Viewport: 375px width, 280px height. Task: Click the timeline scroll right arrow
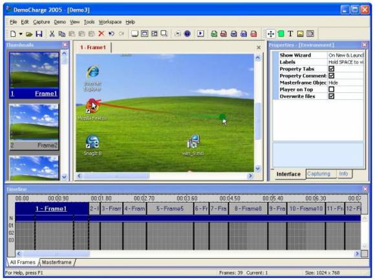coord(357,254)
